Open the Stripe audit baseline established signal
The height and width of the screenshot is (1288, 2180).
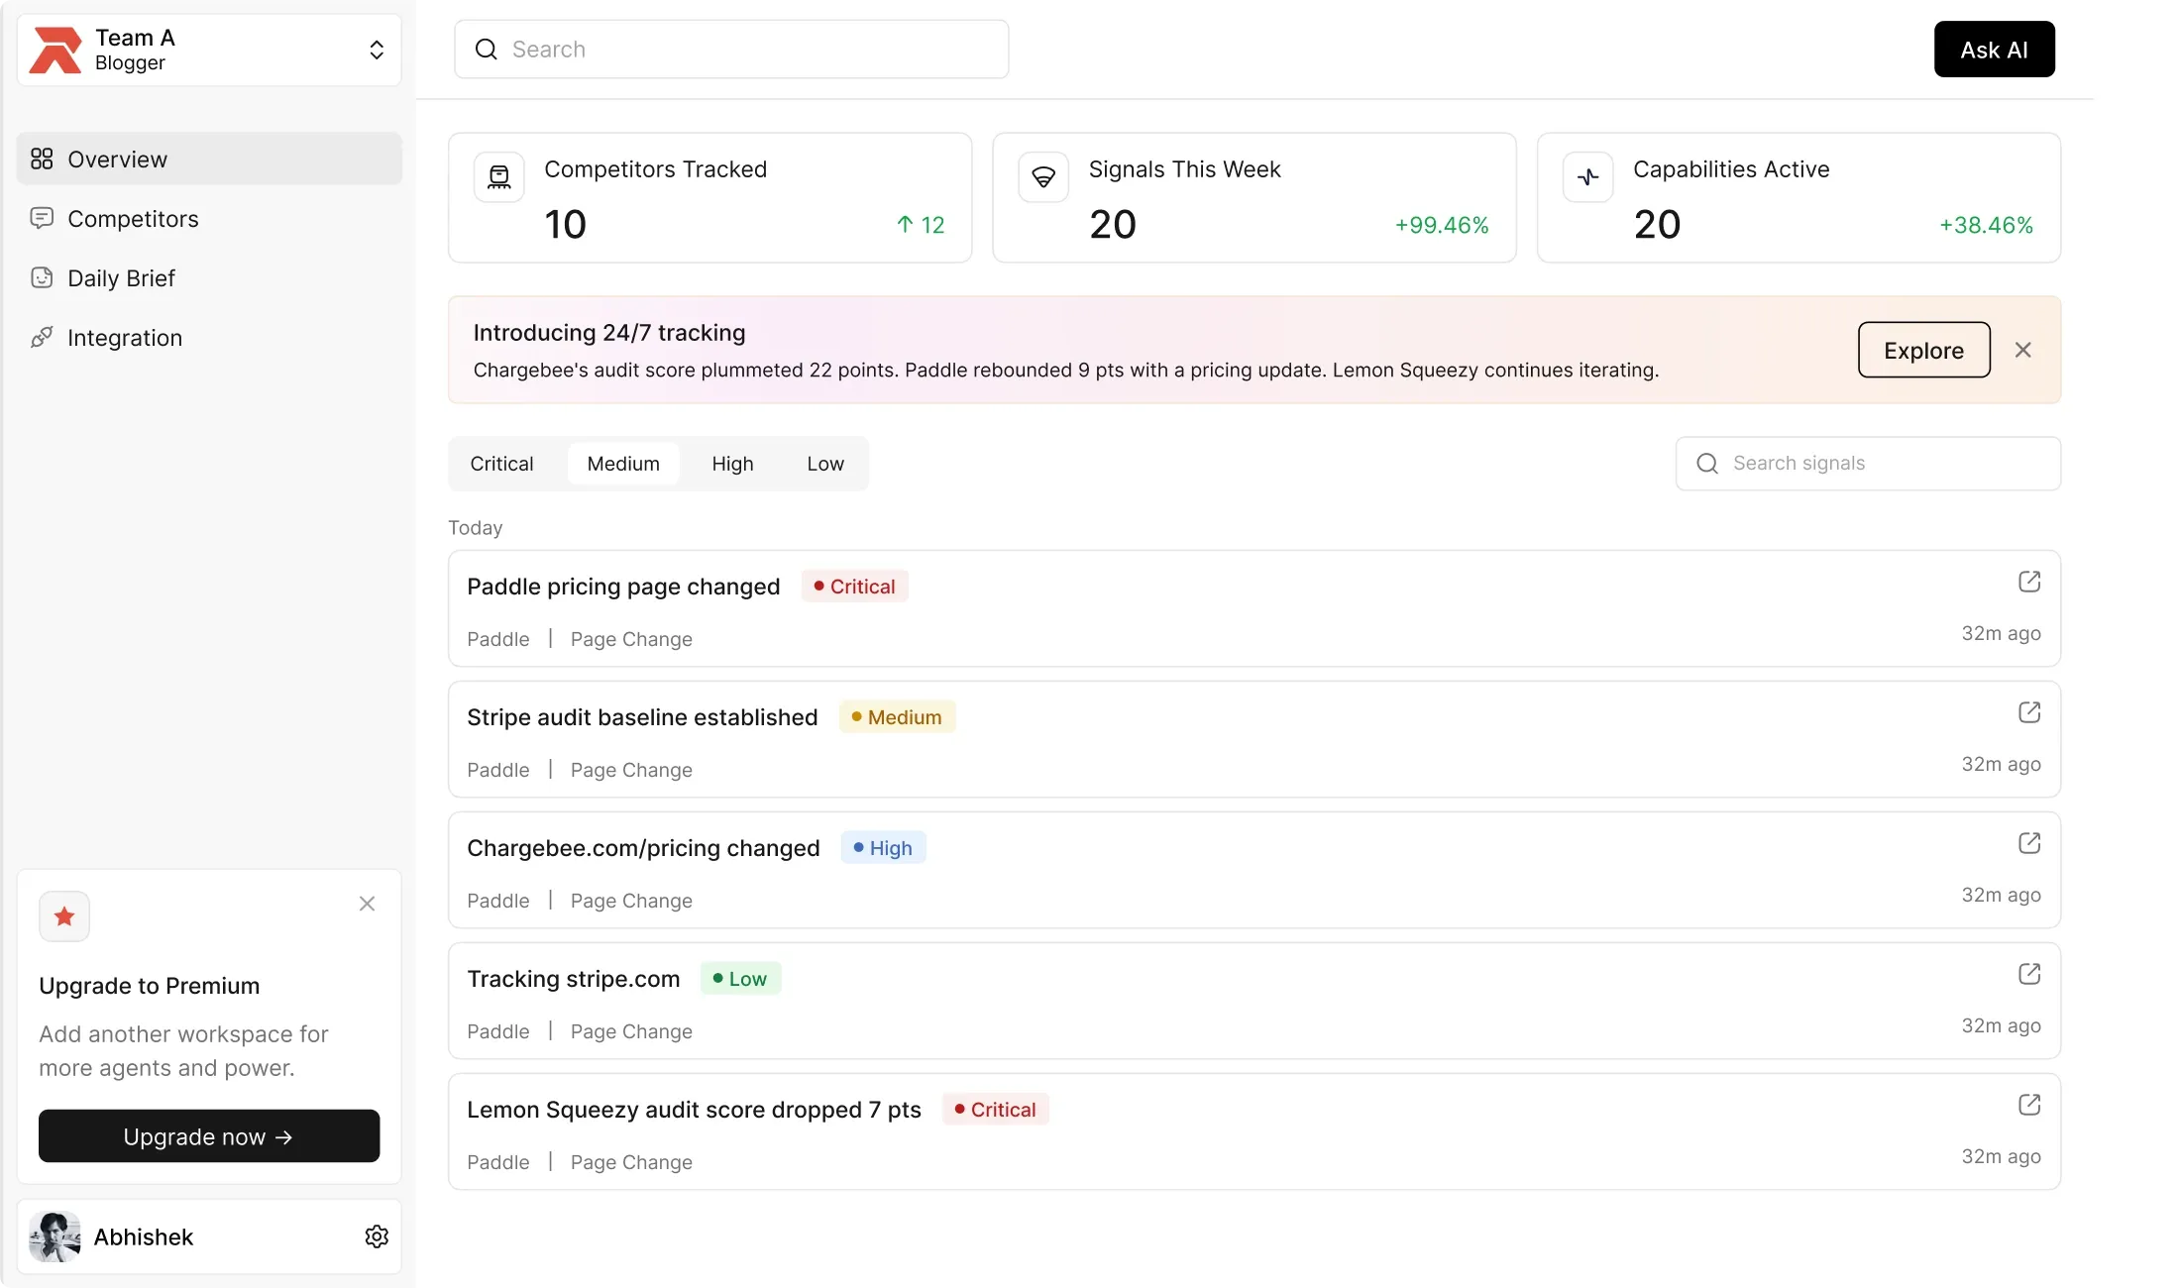coord(1253,739)
